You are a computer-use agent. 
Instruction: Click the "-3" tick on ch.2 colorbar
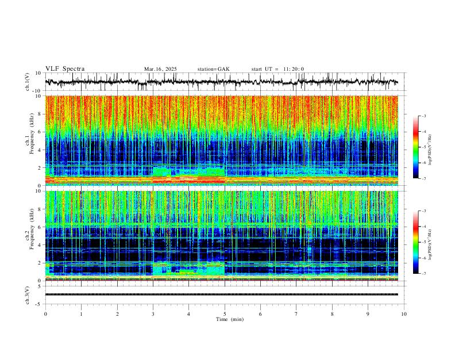tap(423, 211)
